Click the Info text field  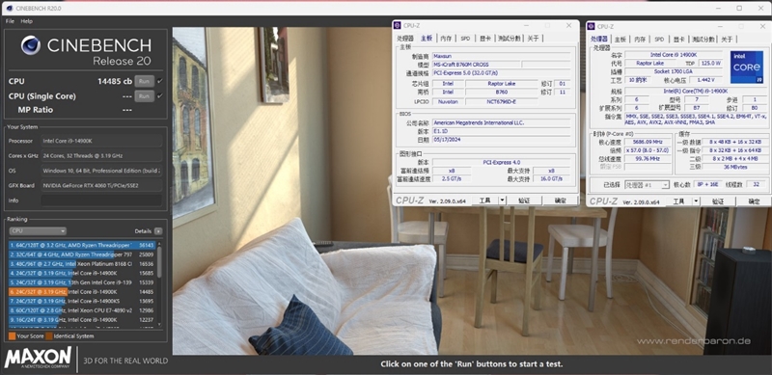101,201
